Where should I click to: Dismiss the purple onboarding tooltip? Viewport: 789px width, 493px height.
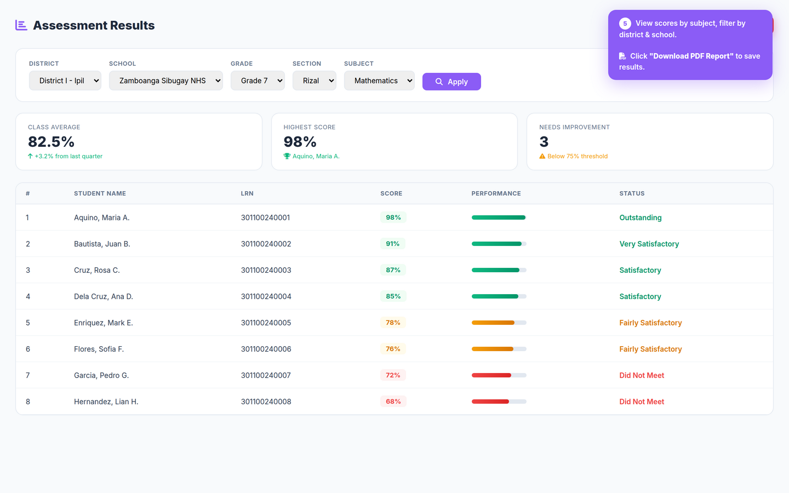coord(690,45)
